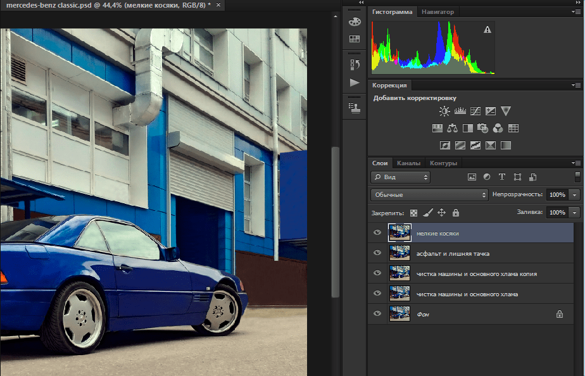Select the 'асфальт и лишняя тачка' layer name
The height and width of the screenshot is (376, 585).
pos(453,254)
